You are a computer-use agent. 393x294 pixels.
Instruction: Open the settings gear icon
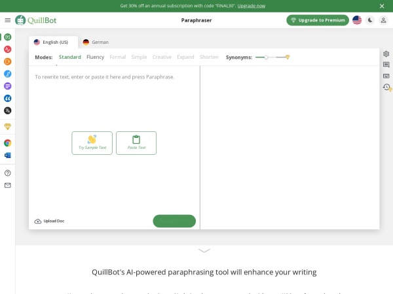click(x=386, y=54)
